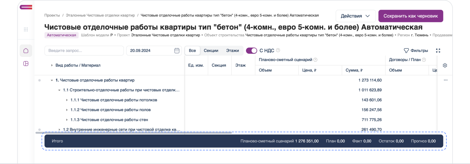Click footer value Прогноз 0,00
This screenshot has width=470, height=164.
pos(423,141)
